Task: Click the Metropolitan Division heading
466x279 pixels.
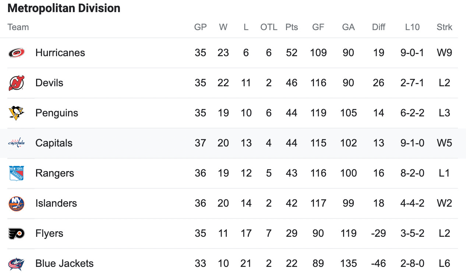Action: pyautogui.click(x=64, y=8)
